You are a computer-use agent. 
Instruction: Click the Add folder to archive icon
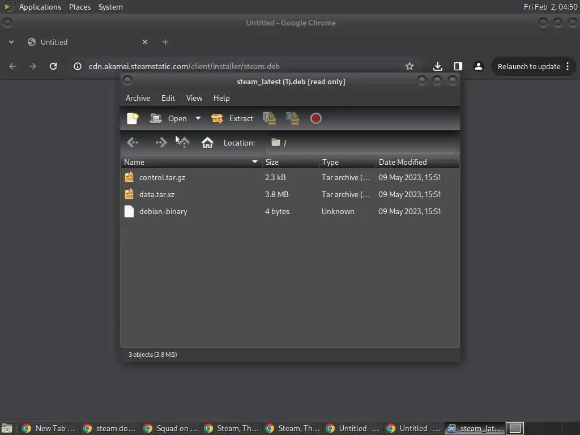pos(293,118)
